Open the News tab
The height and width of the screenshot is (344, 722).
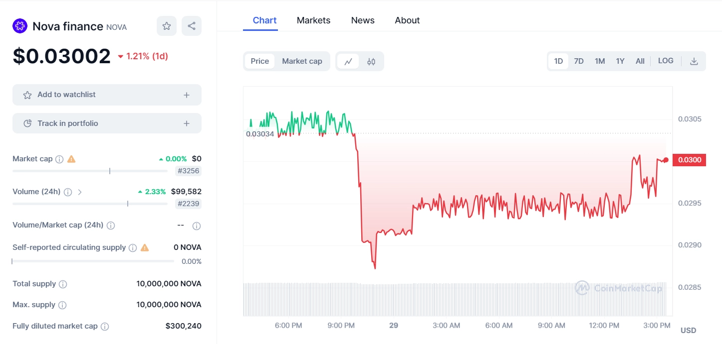[x=363, y=20]
